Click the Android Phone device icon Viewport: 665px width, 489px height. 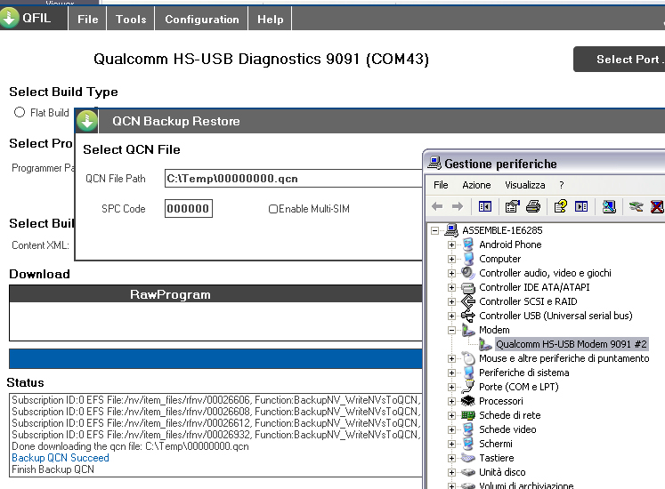point(467,244)
